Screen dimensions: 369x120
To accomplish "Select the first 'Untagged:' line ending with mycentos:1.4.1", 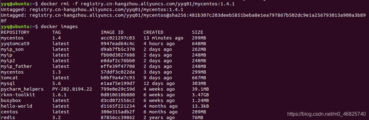I will 92,9.
